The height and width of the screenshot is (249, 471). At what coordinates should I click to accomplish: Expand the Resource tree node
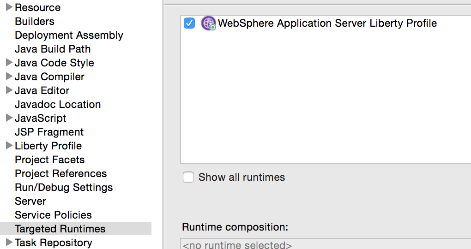(9, 7)
